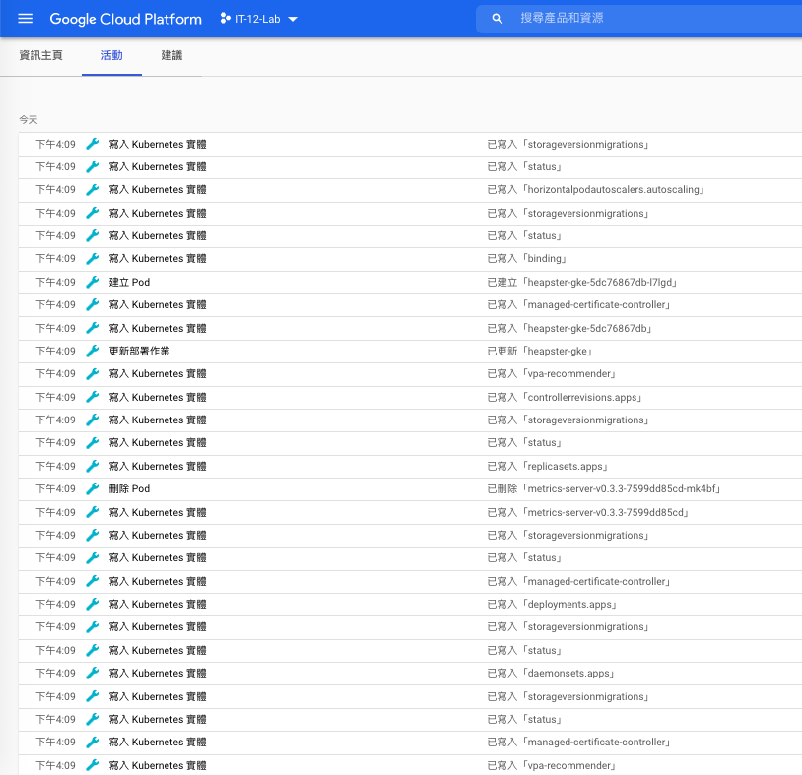Select 已寫入「binding」 entry
802x775 pixels.
[526, 259]
